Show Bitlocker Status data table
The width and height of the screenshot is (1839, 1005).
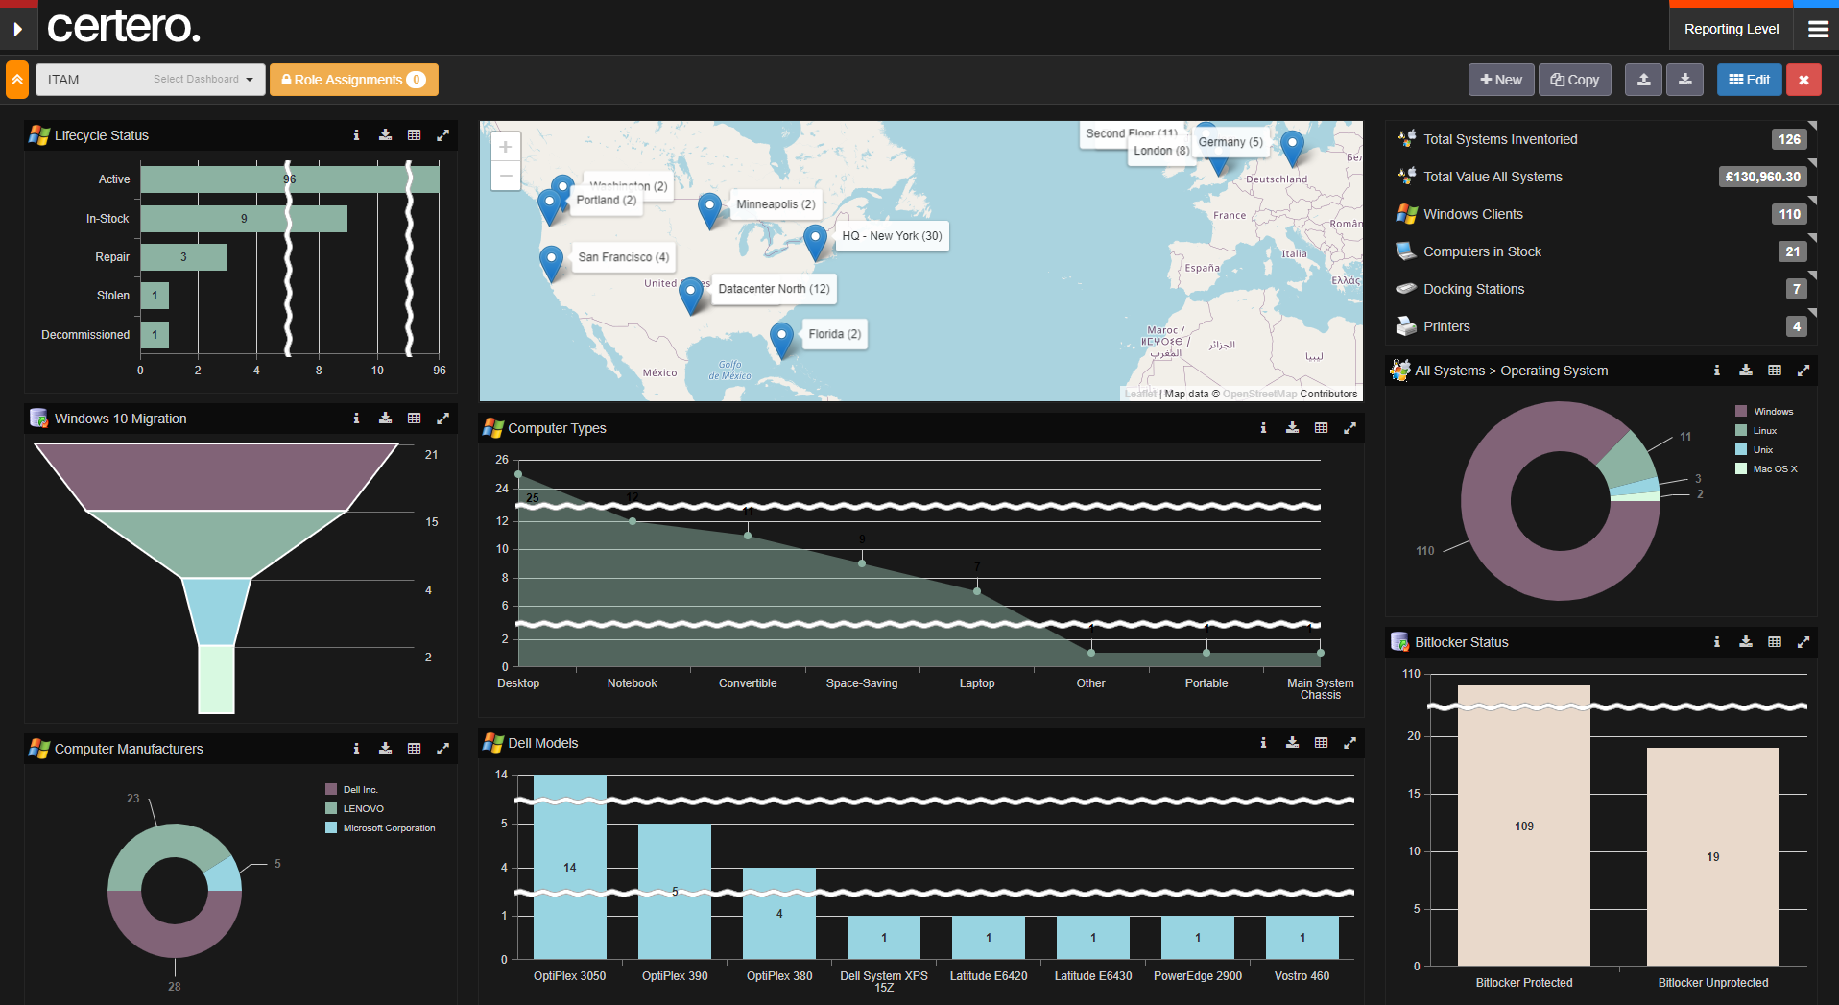1775,642
